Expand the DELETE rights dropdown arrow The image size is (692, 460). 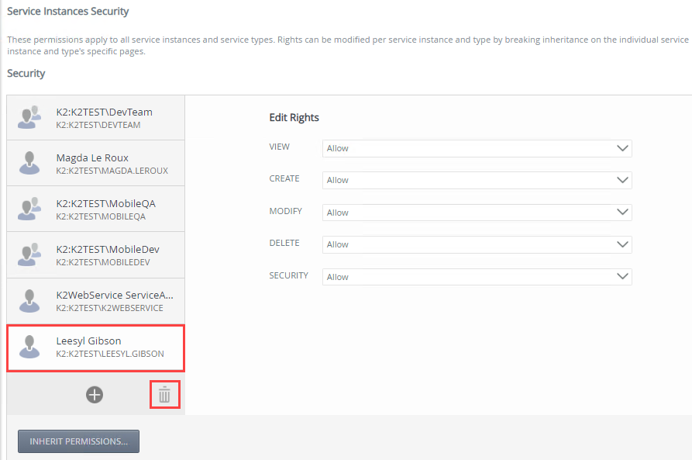[621, 244]
